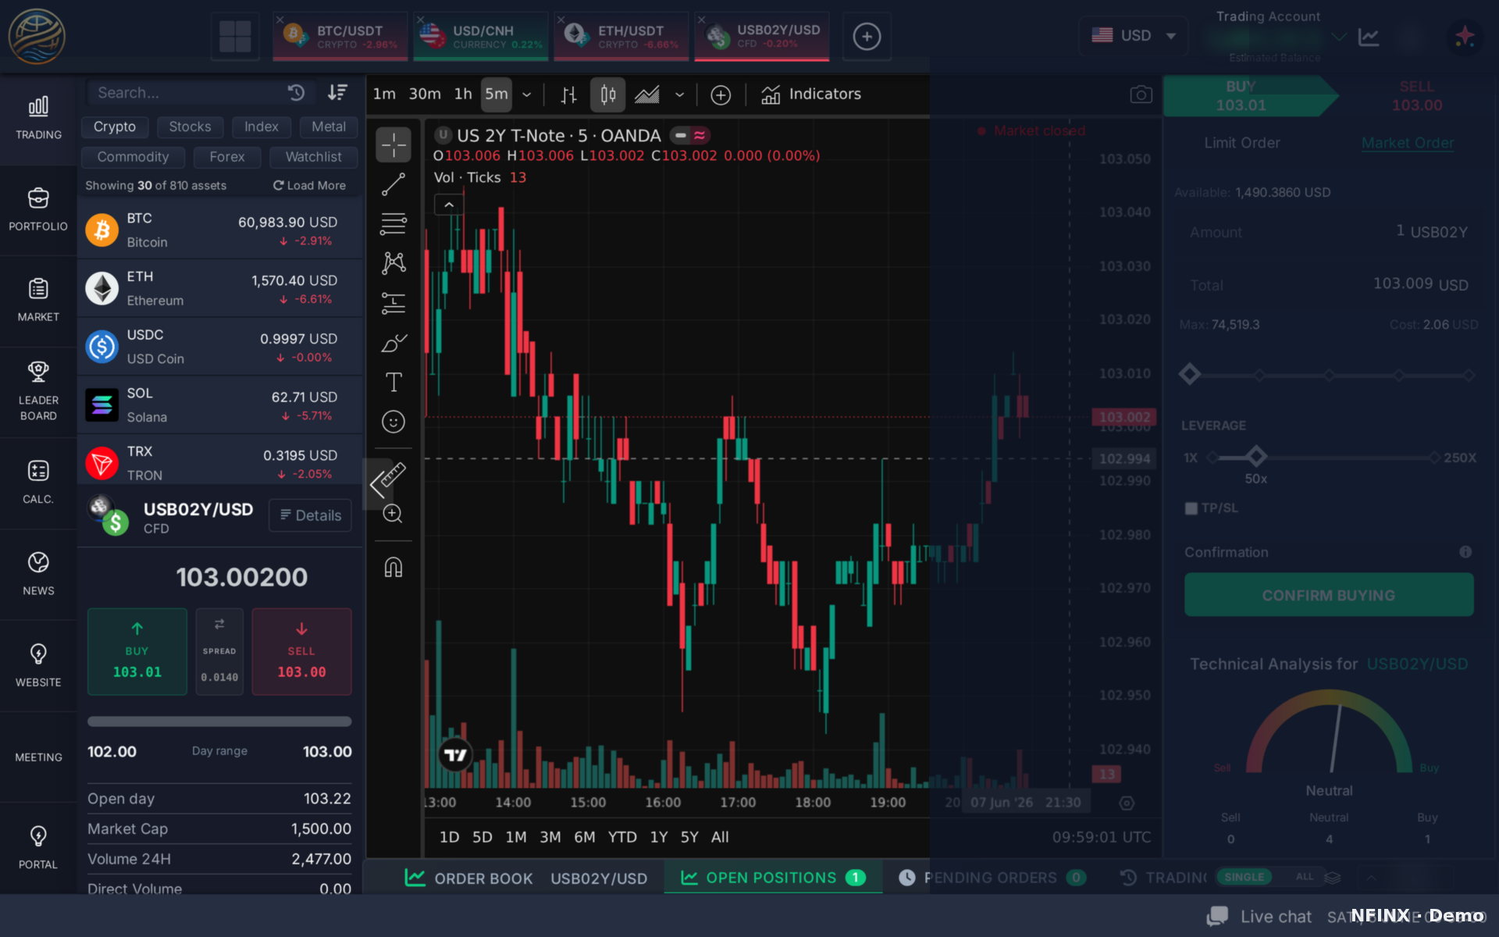
Task: Adjust the amount percentage slider handle
Action: 1189,375
